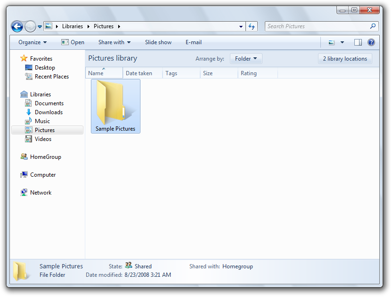This screenshot has width=392, height=297.
Task: Open the recent pages dropdown arrow
Action: coord(40,26)
